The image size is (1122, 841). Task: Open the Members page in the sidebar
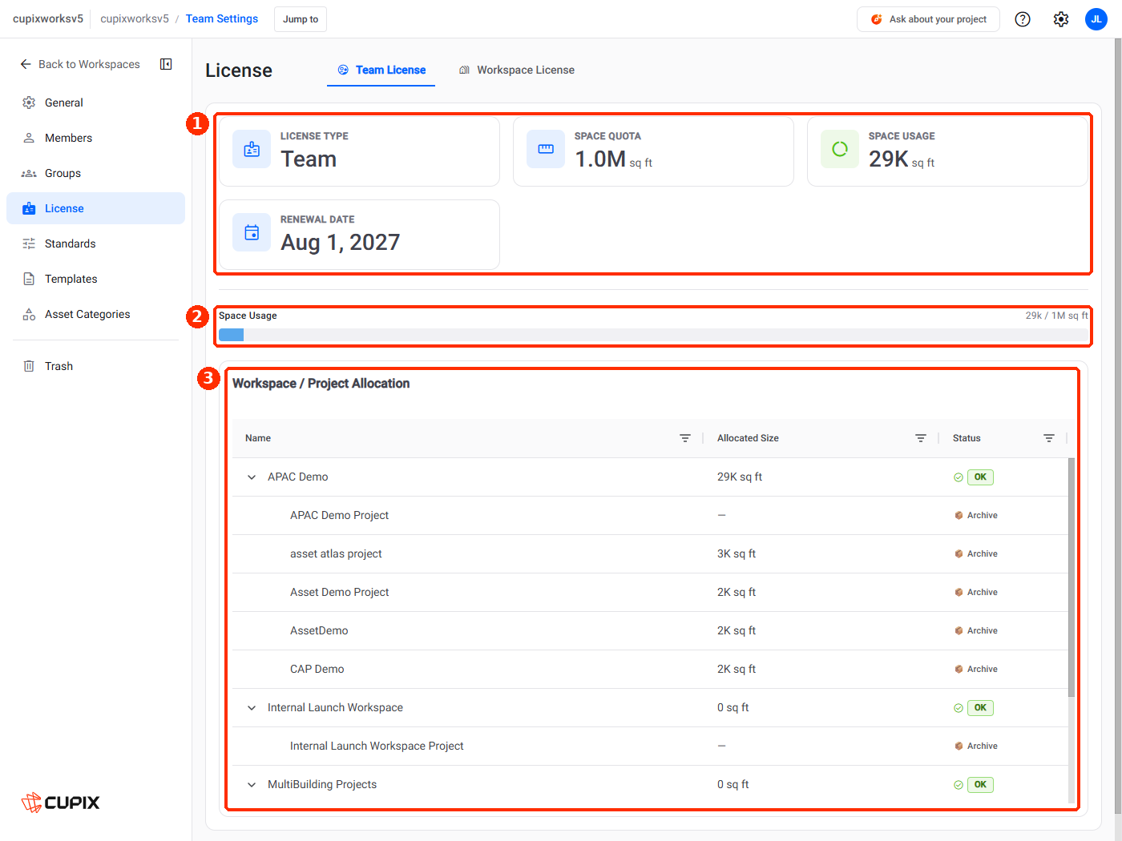[95, 138]
